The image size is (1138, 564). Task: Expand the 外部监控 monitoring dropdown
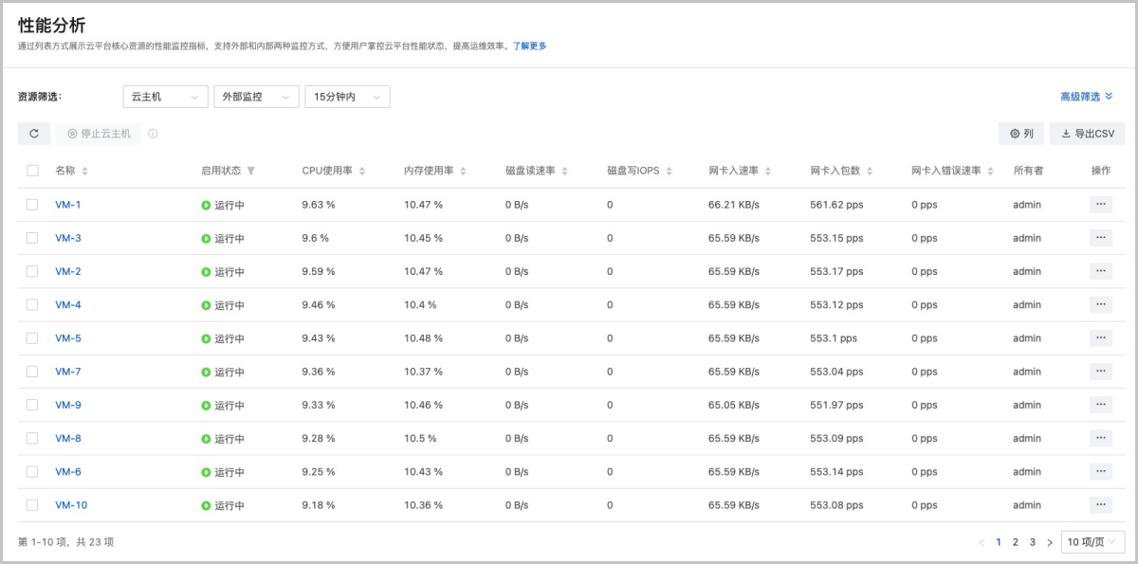pos(256,97)
